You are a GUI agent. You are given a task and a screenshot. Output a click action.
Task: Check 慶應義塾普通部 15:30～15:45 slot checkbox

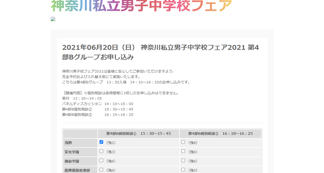pyautogui.click(x=101, y=170)
